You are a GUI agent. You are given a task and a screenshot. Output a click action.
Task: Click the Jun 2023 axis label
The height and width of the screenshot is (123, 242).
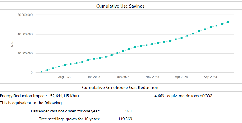click(x=123, y=77)
